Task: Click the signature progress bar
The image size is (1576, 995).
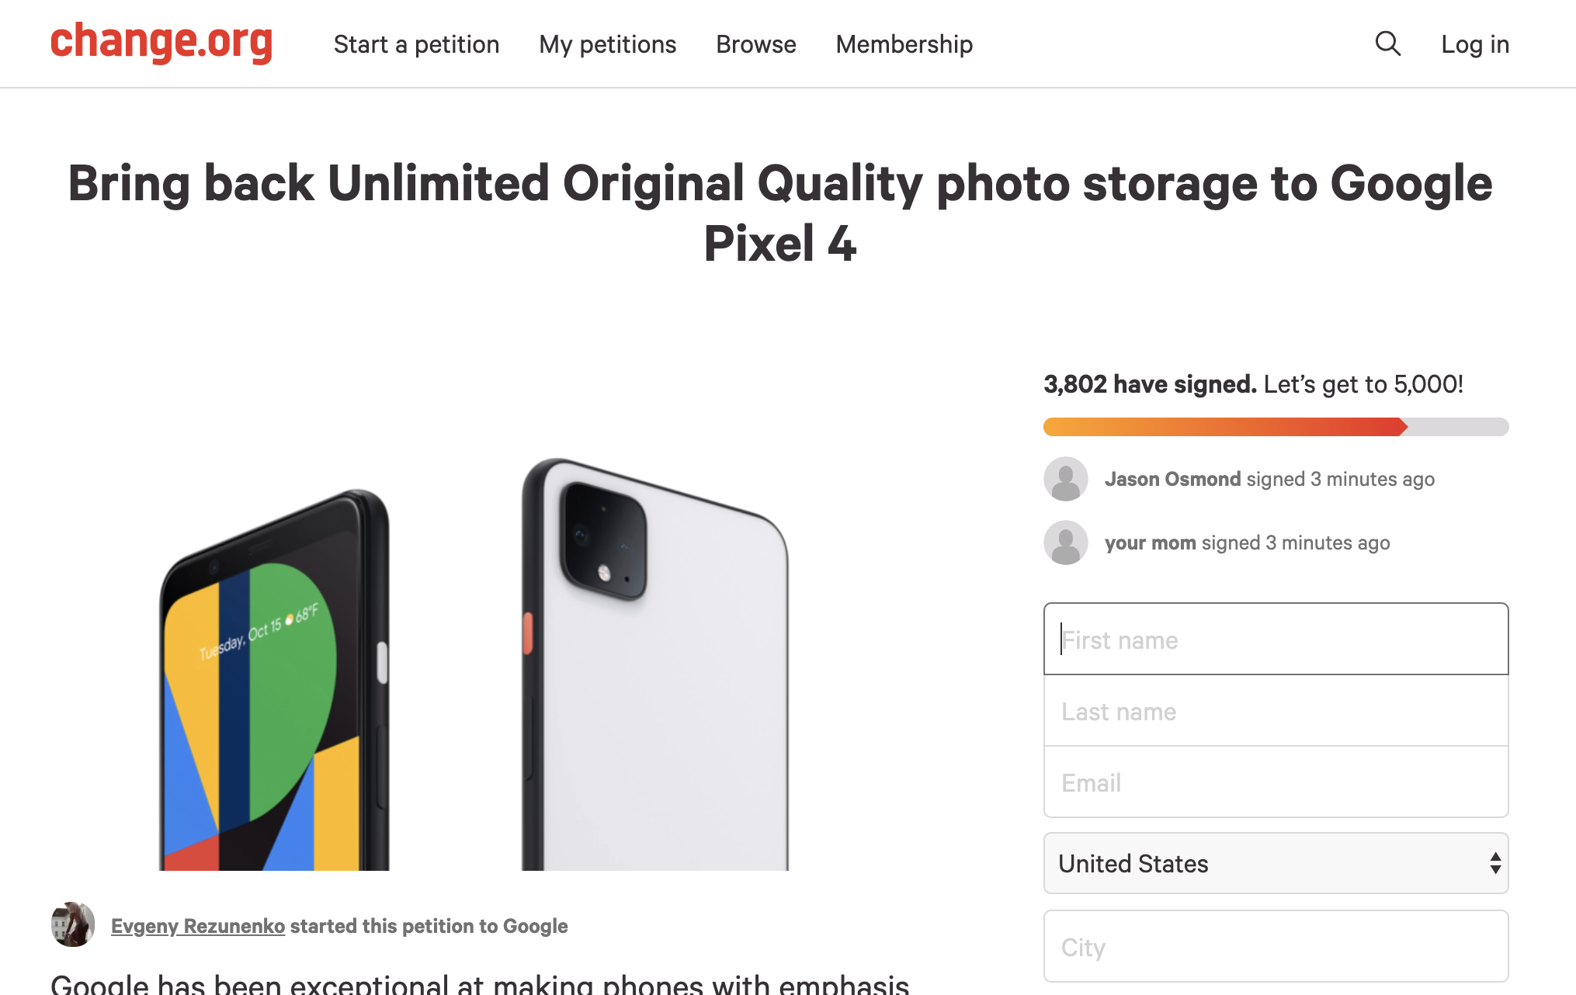Action: point(1276,427)
